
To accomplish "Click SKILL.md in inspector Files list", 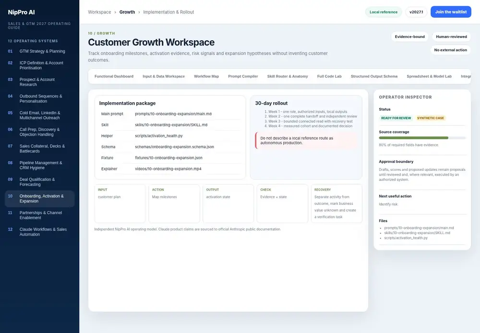I will pos(417,233).
